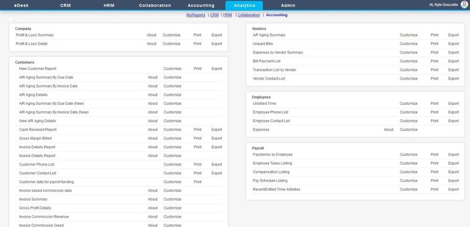Export the Profit & Loss Summary report
The width and height of the screenshot is (470, 227).
[x=217, y=35]
